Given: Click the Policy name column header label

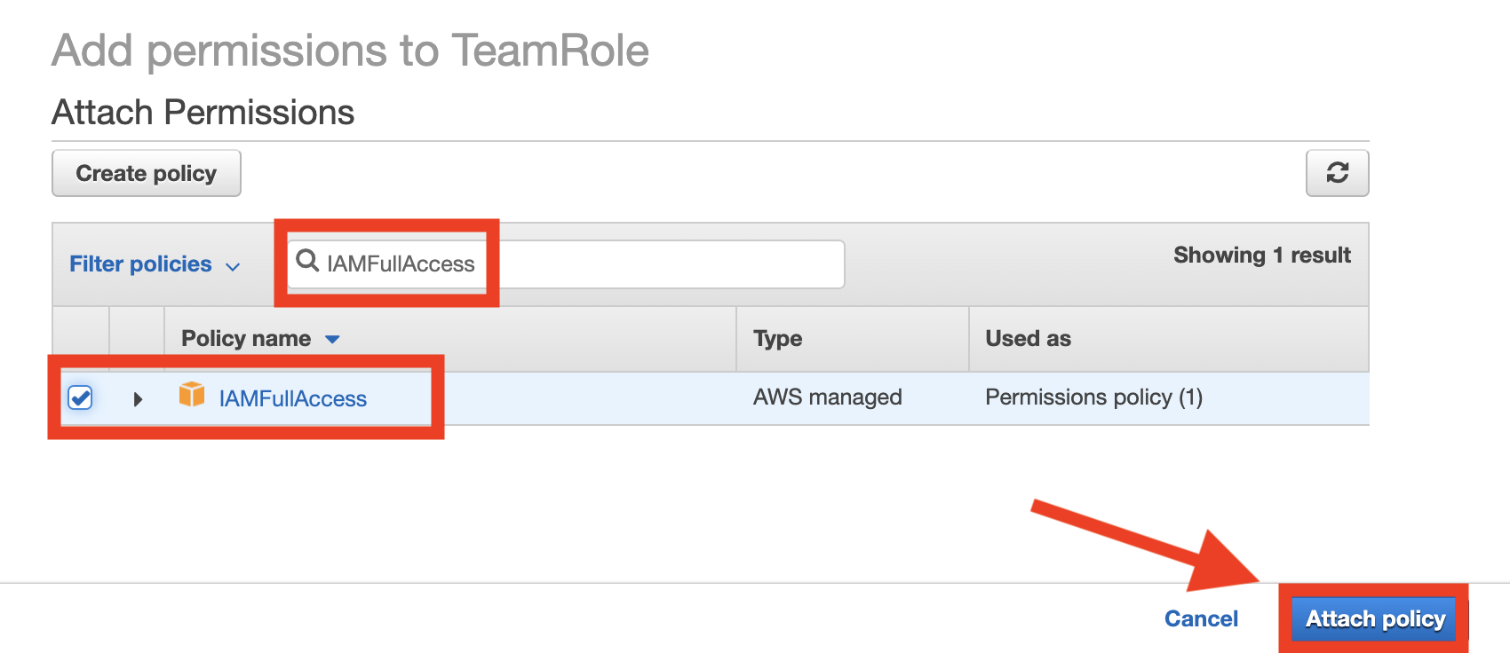Looking at the screenshot, I should (246, 339).
